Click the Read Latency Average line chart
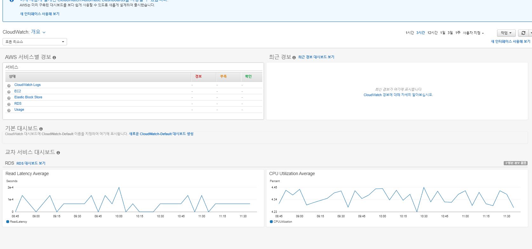532x249 pixels. [x=133, y=200]
